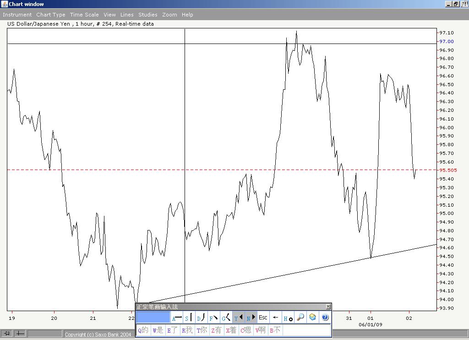Image resolution: width=469 pixels, height=340 pixels.
Task: Click the dot stroke key F
Action: point(213,318)
